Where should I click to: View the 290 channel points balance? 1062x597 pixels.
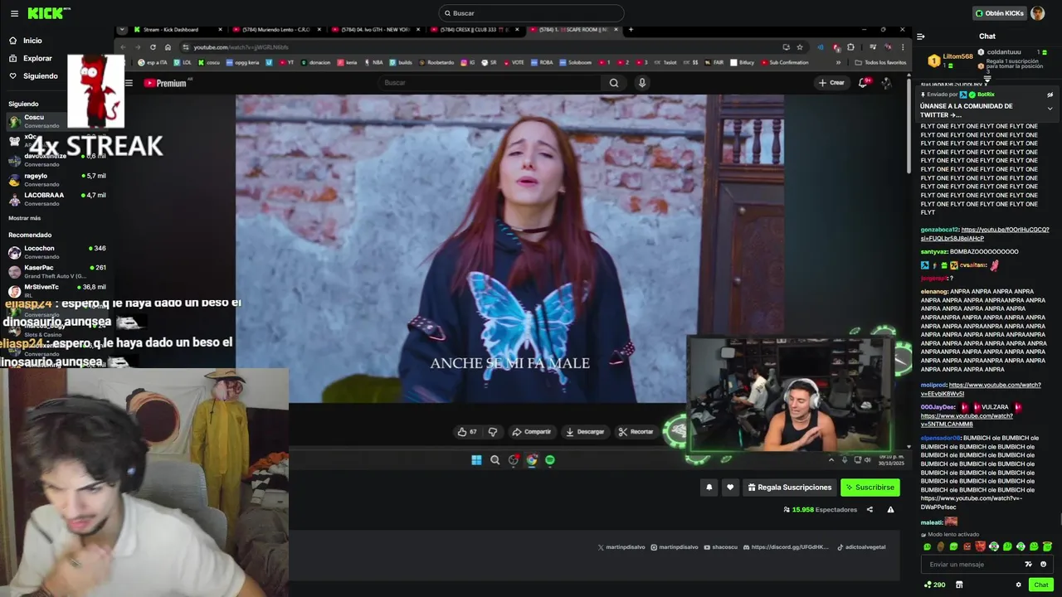tap(935, 585)
